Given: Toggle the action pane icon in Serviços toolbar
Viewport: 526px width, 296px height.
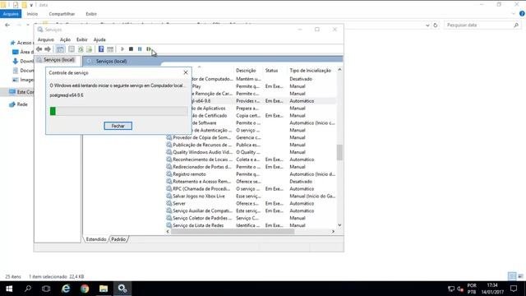Looking at the screenshot, I should click(110, 49).
